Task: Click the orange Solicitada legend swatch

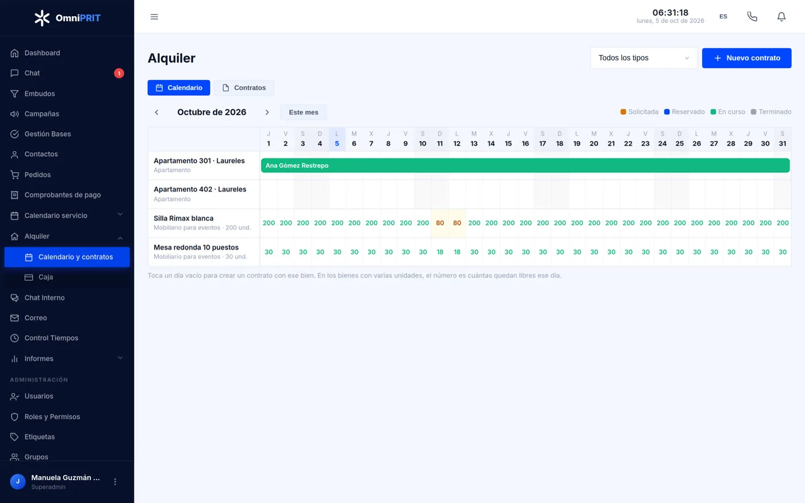Action: click(623, 112)
